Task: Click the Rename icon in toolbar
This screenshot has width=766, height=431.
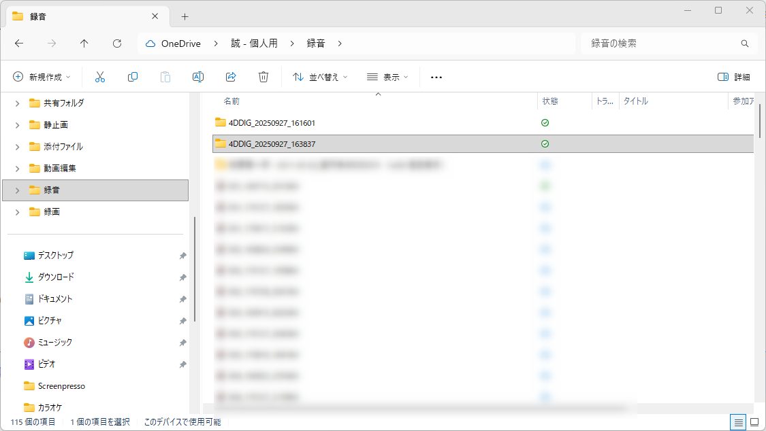Action: [198, 77]
